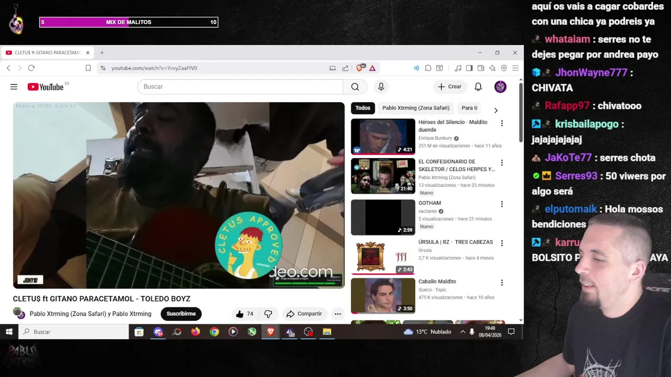Open the YouTube account avatar menu
The height and width of the screenshot is (377, 671).
[500, 87]
